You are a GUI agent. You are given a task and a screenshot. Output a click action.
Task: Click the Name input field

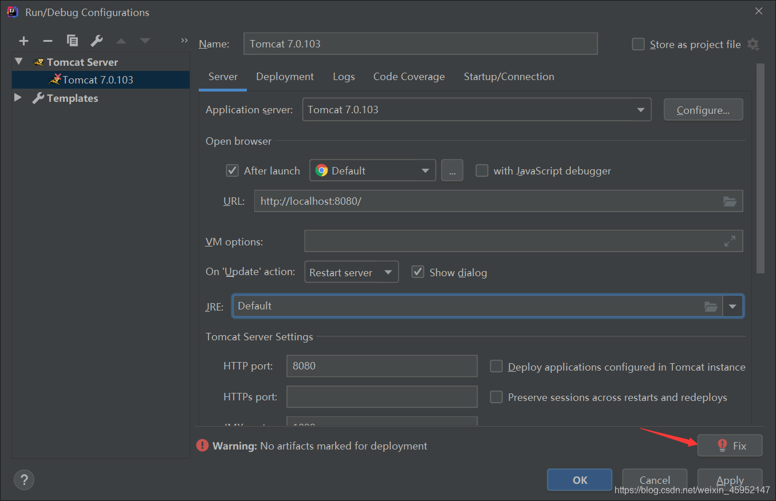420,43
